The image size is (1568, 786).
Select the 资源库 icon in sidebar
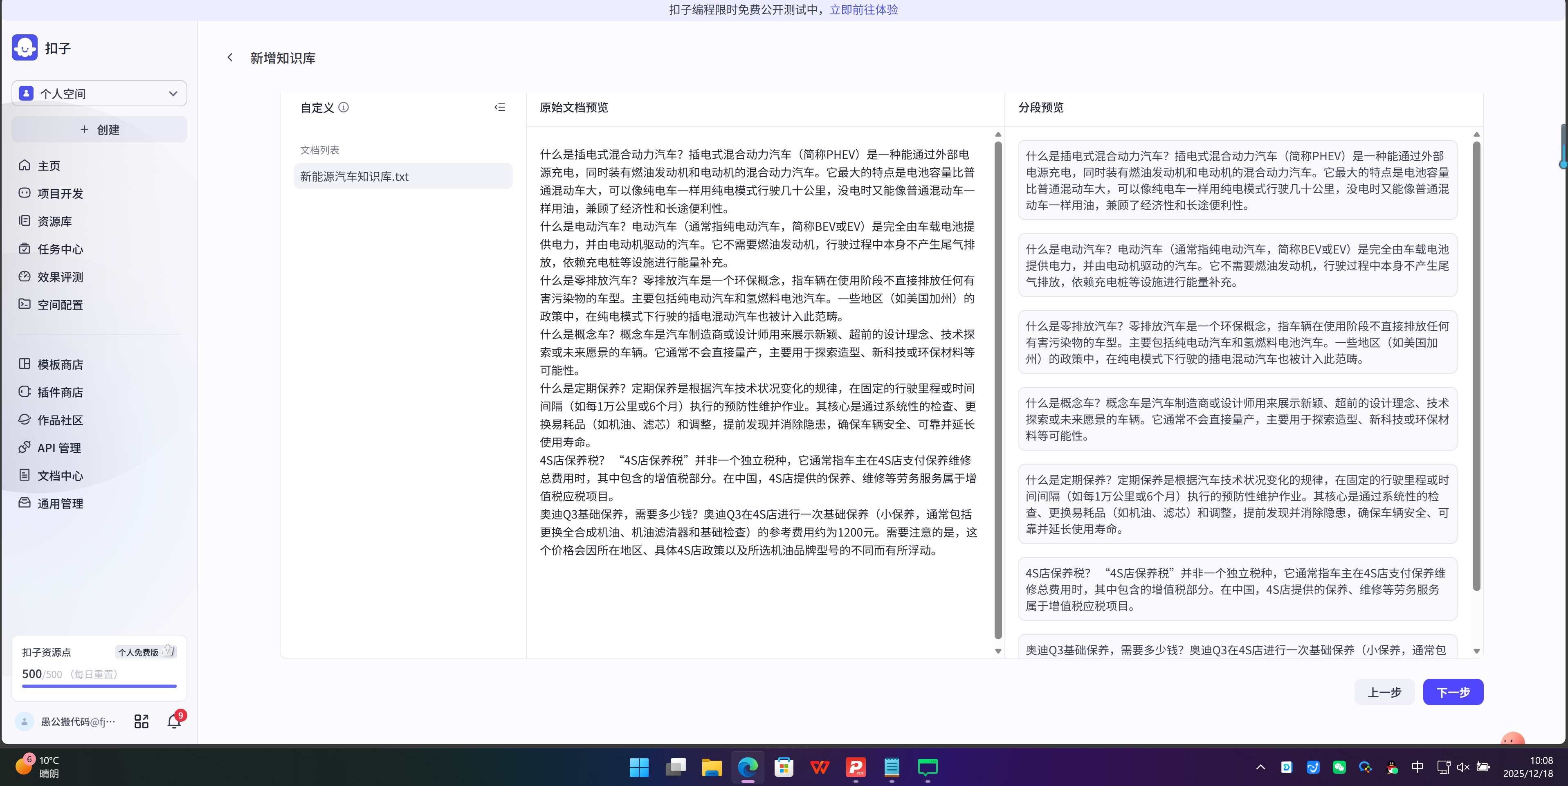tap(25, 221)
